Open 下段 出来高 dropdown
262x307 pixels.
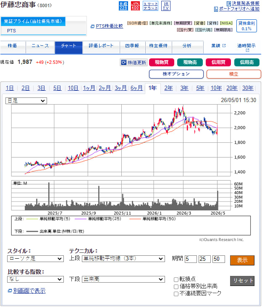point(123,279)
